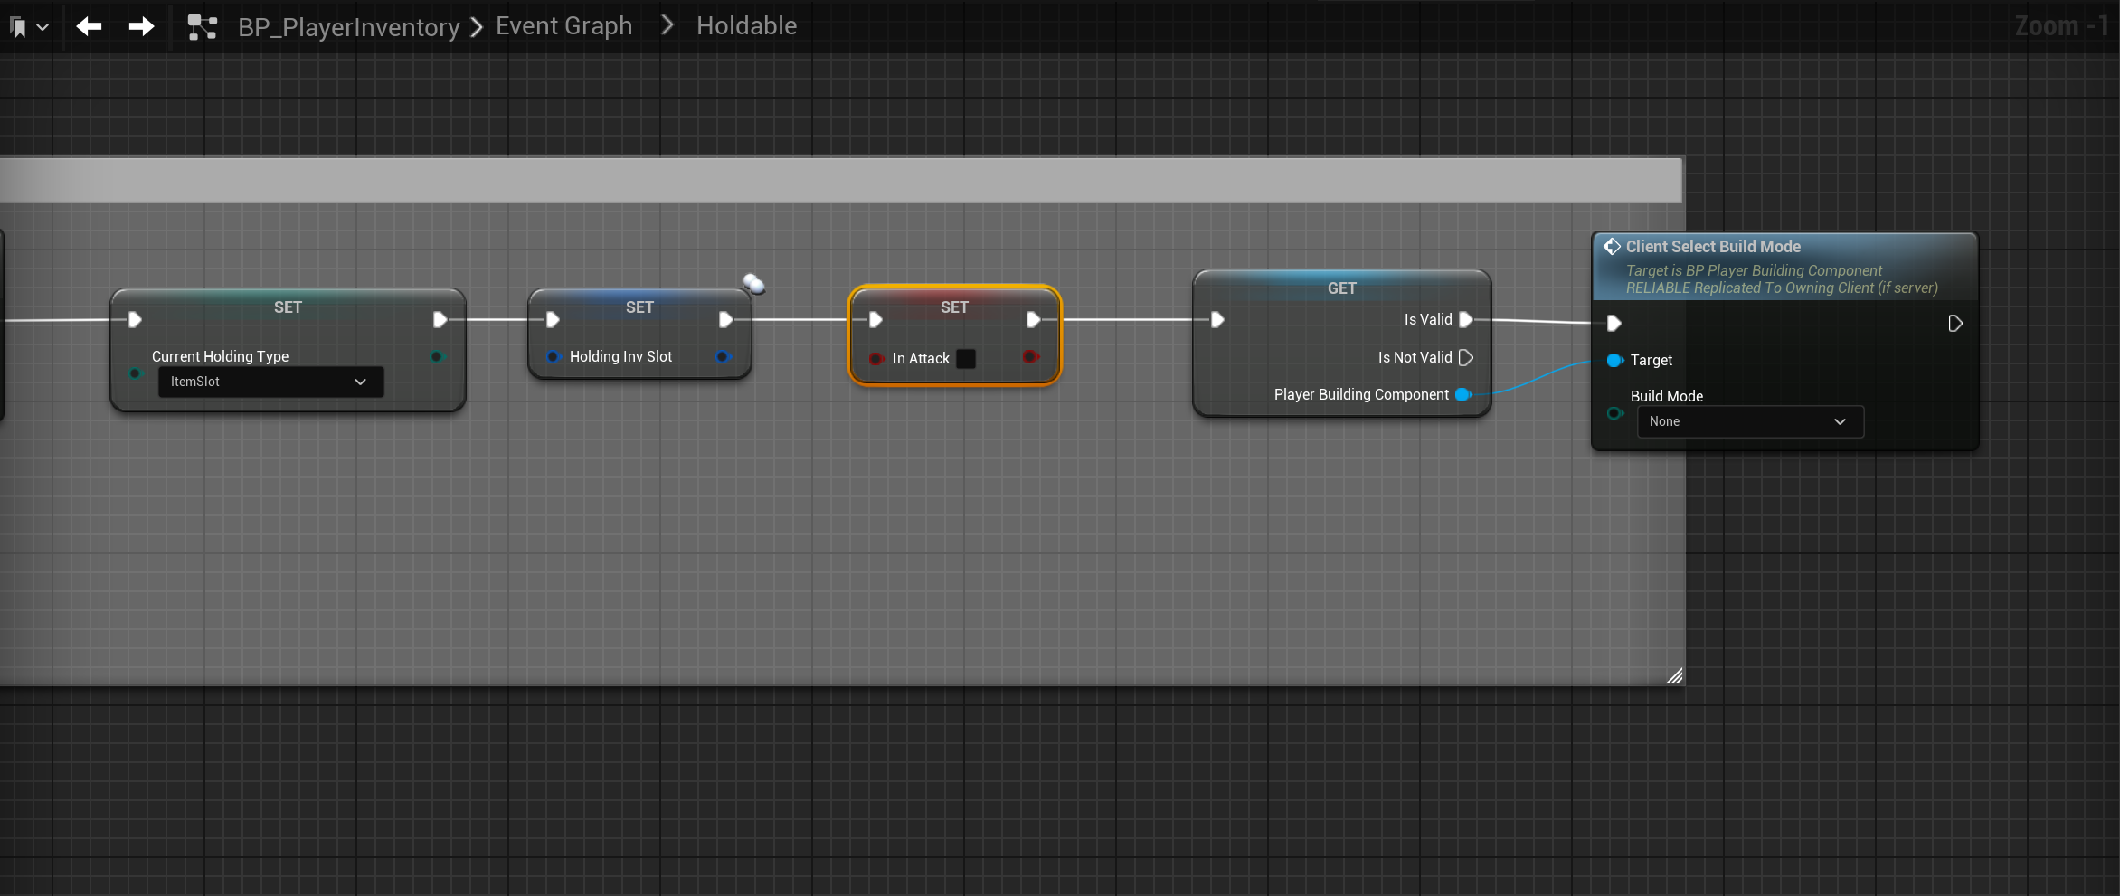2120x896 pixels.
Task: Click the bookmarks icon in breadcrumb bar
Action: point(18,27)
